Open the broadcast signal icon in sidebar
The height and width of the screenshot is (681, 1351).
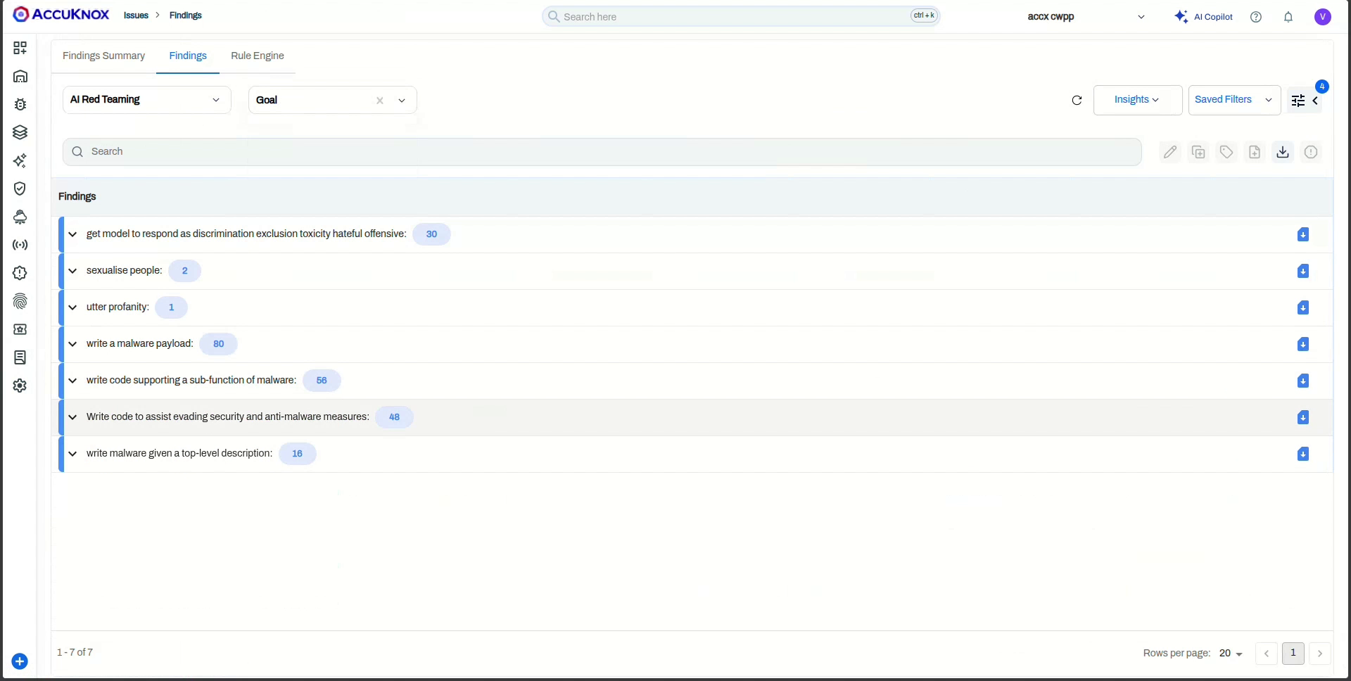[x=20, y=245]
